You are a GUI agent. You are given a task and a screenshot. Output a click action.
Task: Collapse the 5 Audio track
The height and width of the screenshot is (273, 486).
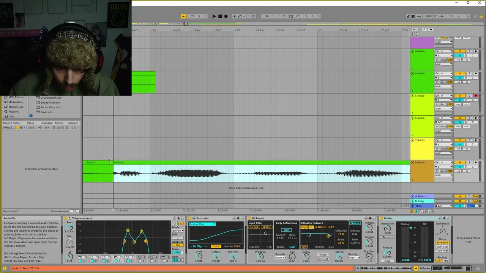tap(413, 96)
